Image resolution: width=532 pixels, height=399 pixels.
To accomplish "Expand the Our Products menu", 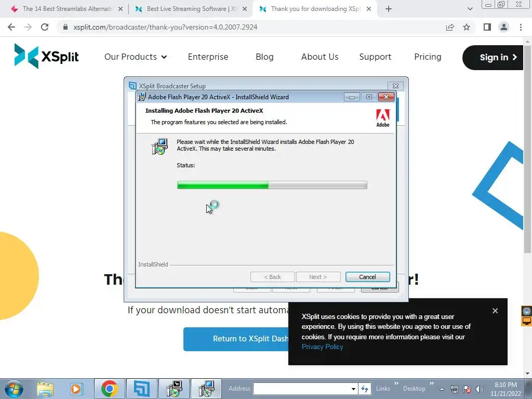I will [x=136, y=57].
